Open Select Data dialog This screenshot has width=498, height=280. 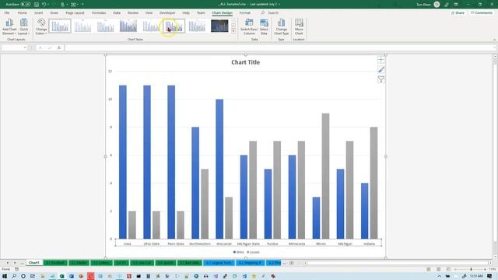pos(264,26)
